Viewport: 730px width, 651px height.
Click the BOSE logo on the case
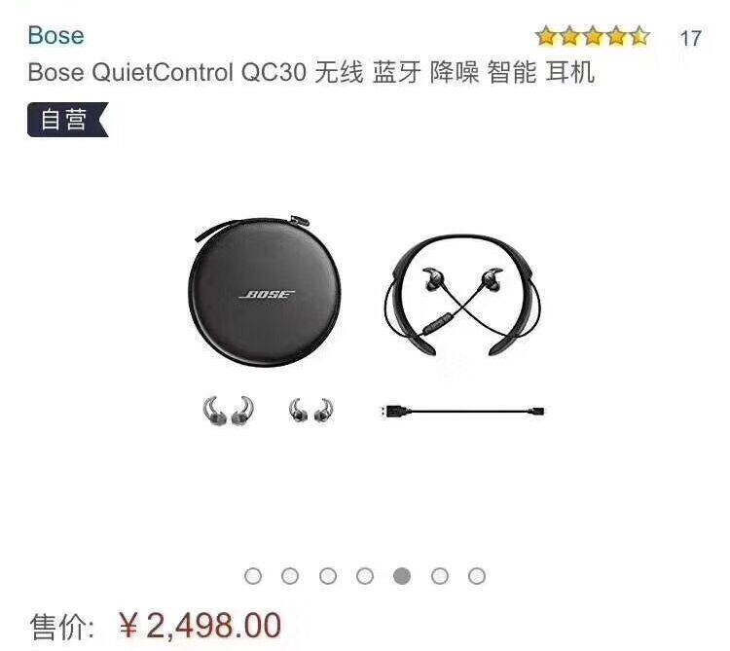[x=267, y=295]
